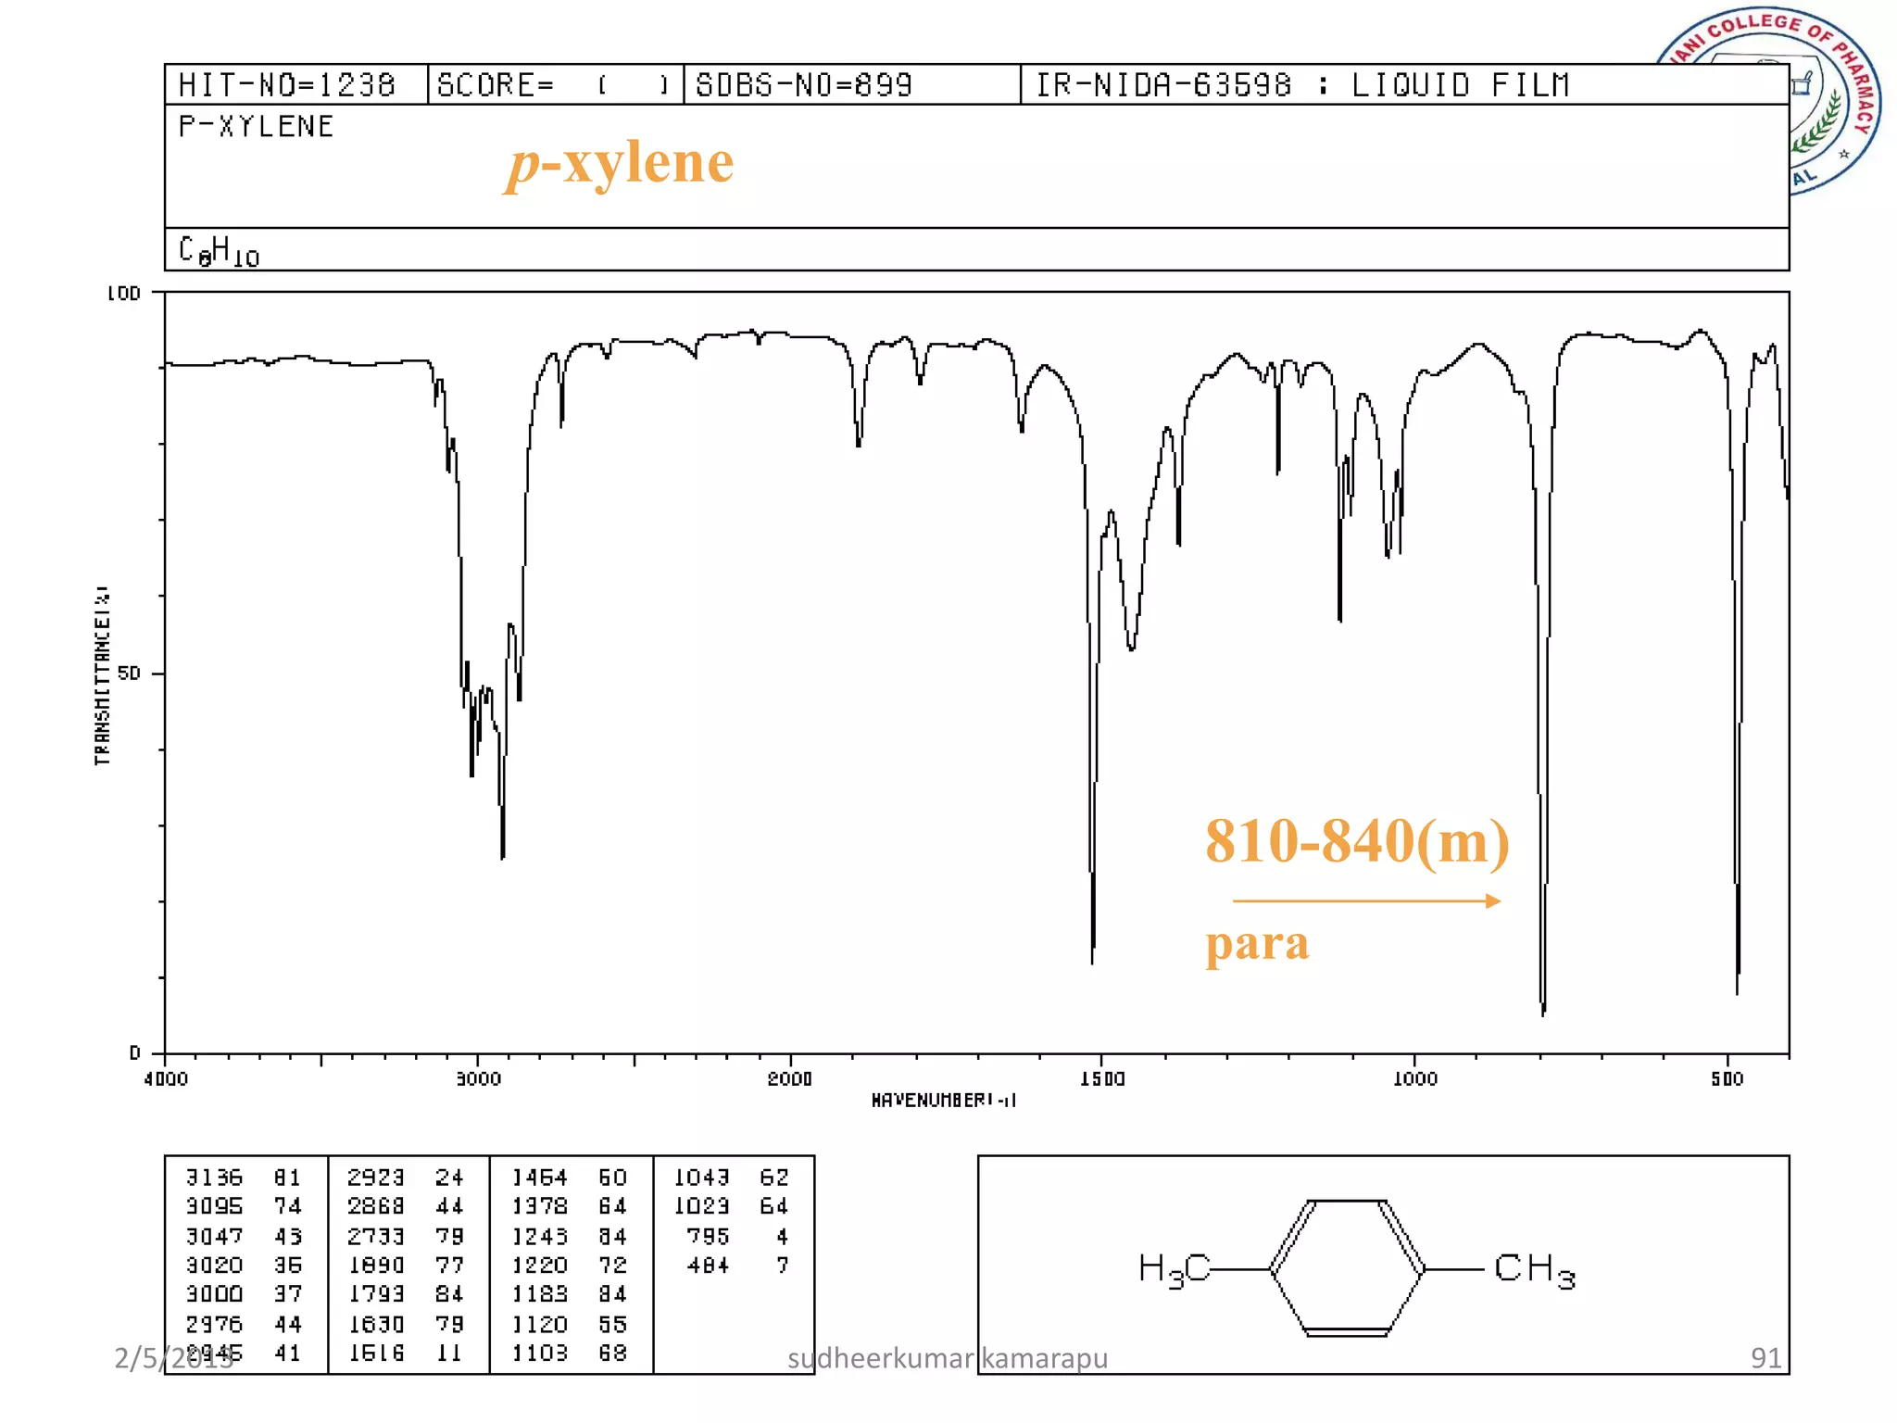Click the TRANSMITTANCE axis label
This screenshot has height=1423, width=1897.
102,675
